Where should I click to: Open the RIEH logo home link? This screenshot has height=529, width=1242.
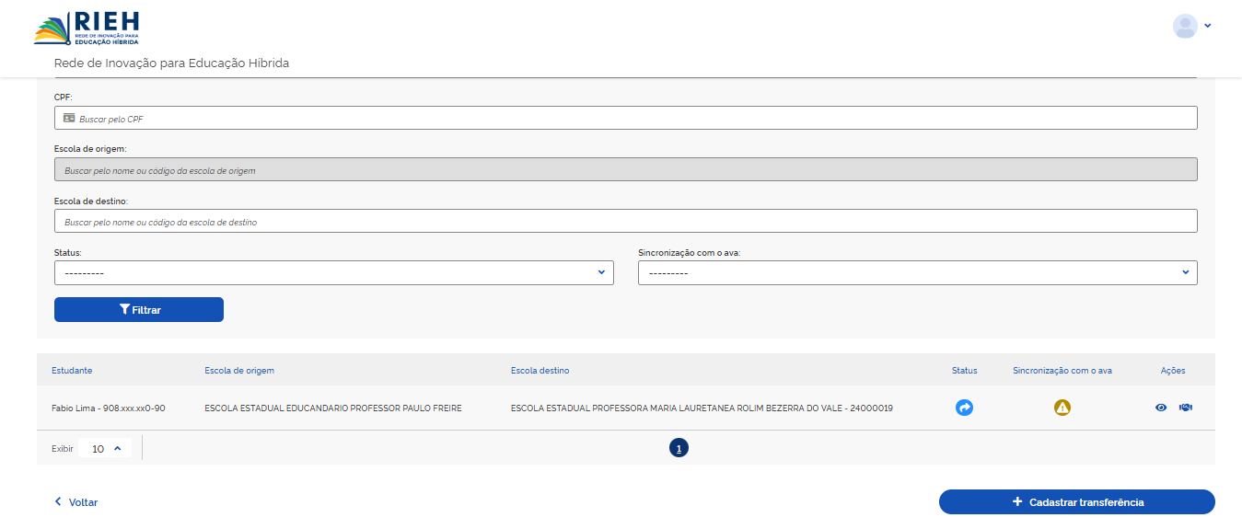click(87, 28)
